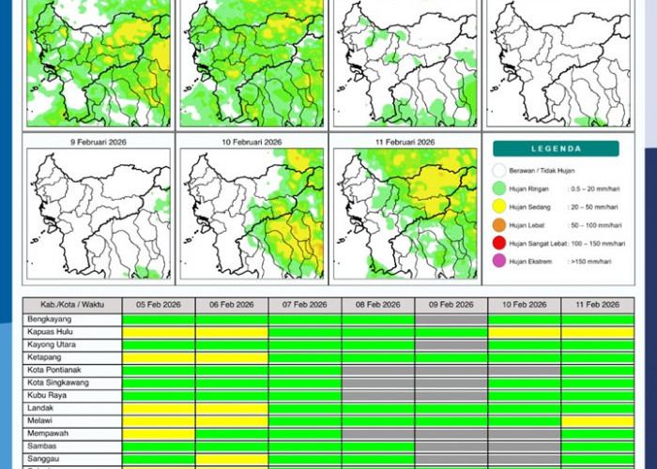Click the Kab./Kota / Waktu header cell
Image resolution: width=657 pixels, height=469 pixels.
[x=72, y=305]
